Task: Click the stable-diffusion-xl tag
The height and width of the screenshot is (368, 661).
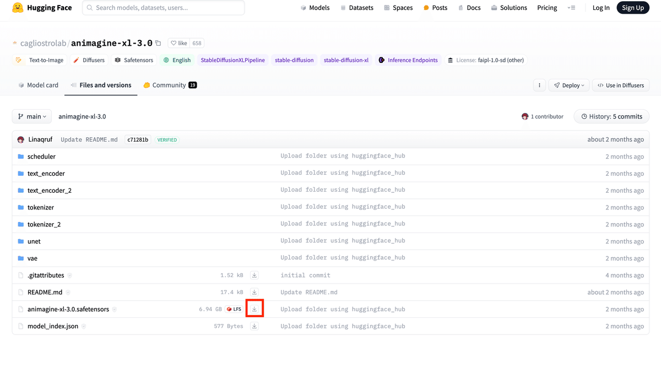Action: point(346,60)
